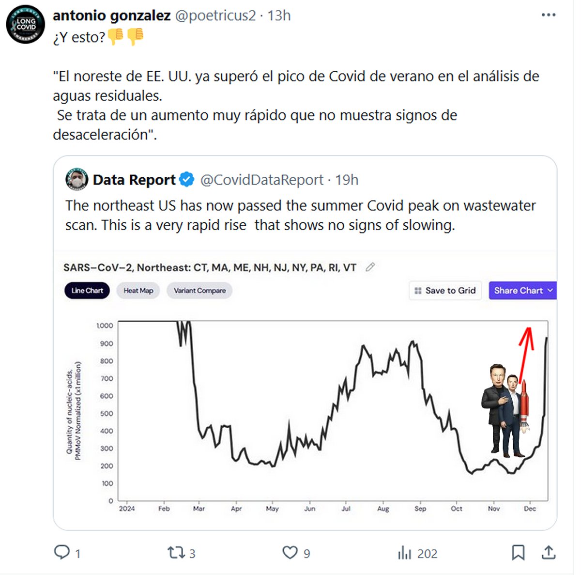Click the antonio gonzalez display name
581x575 pixels.
coord(111,16)
